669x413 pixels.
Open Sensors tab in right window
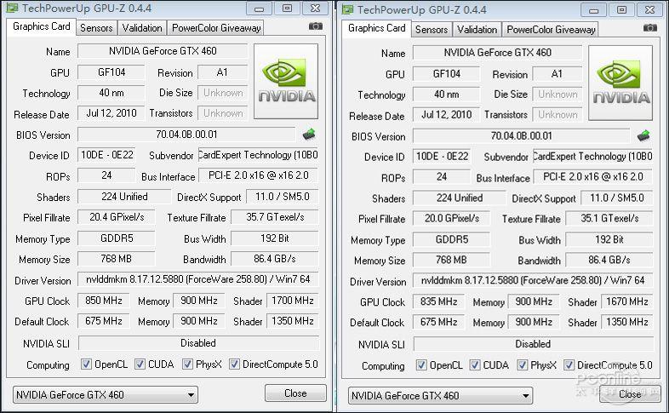(x=432, y=30)
